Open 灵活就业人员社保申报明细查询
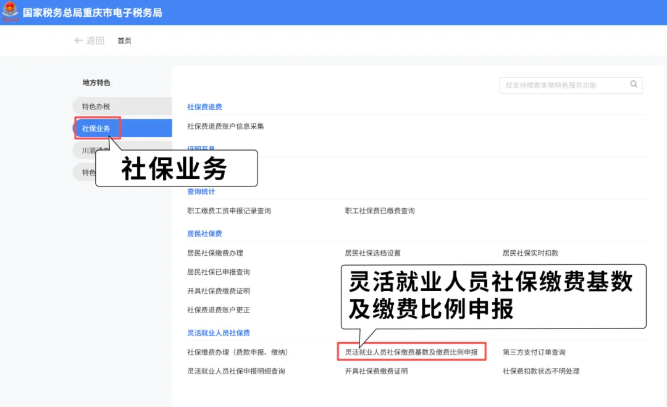 coord(236,371)
